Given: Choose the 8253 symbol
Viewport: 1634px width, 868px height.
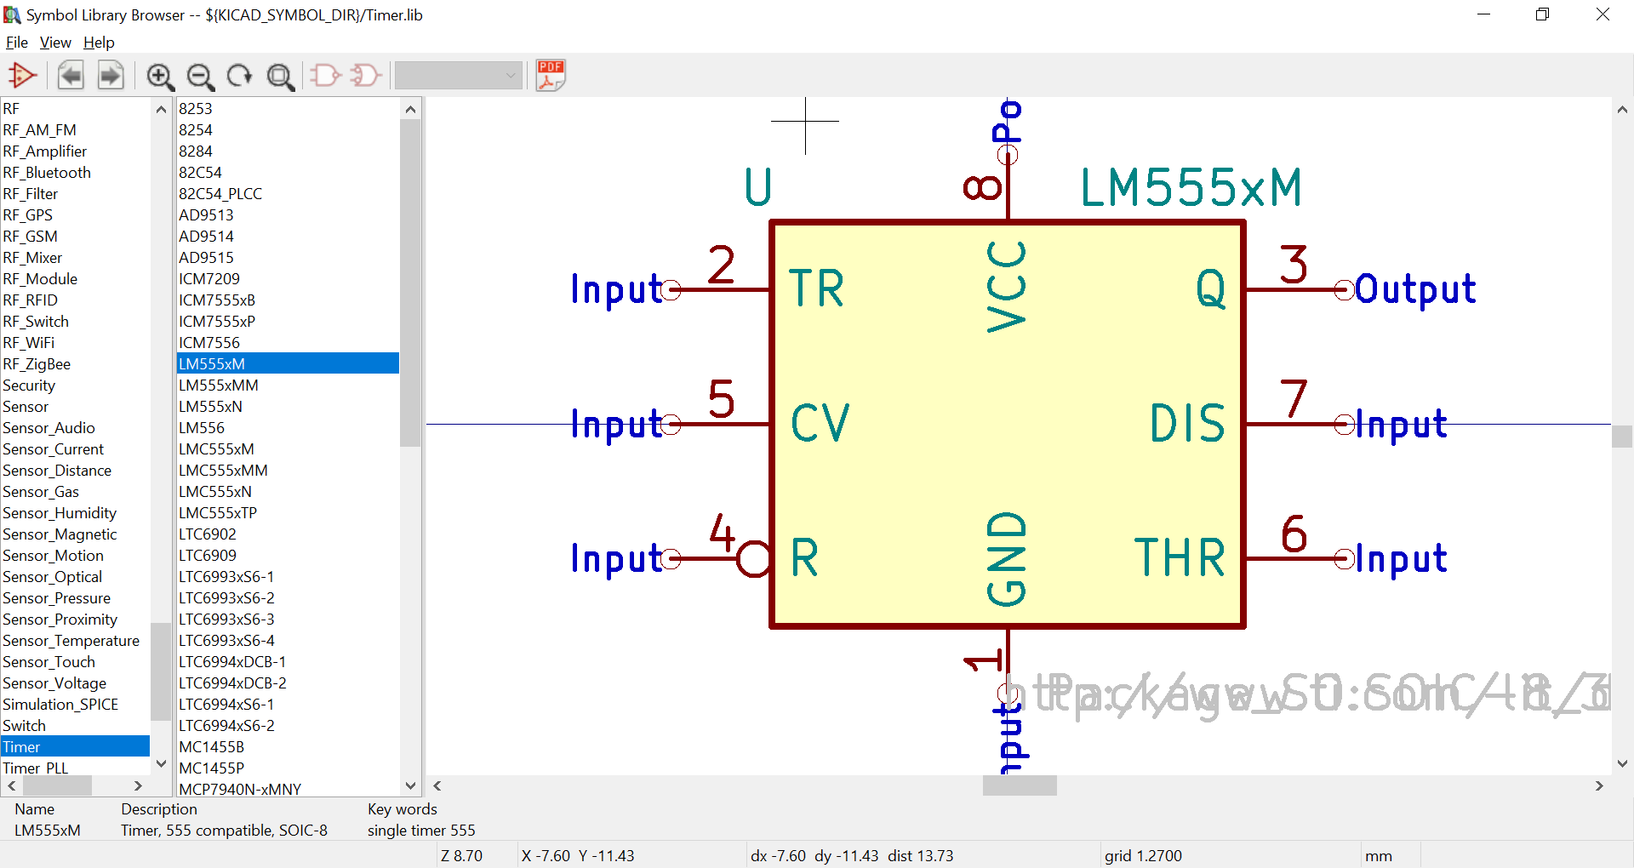Looking at the screenshot, I should (288, 109).
